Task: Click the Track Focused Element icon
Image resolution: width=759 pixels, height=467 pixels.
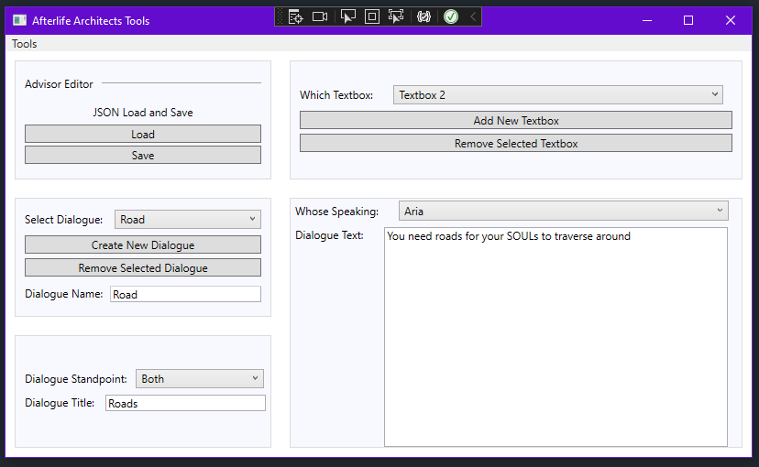Action: (x=396, y=16)
